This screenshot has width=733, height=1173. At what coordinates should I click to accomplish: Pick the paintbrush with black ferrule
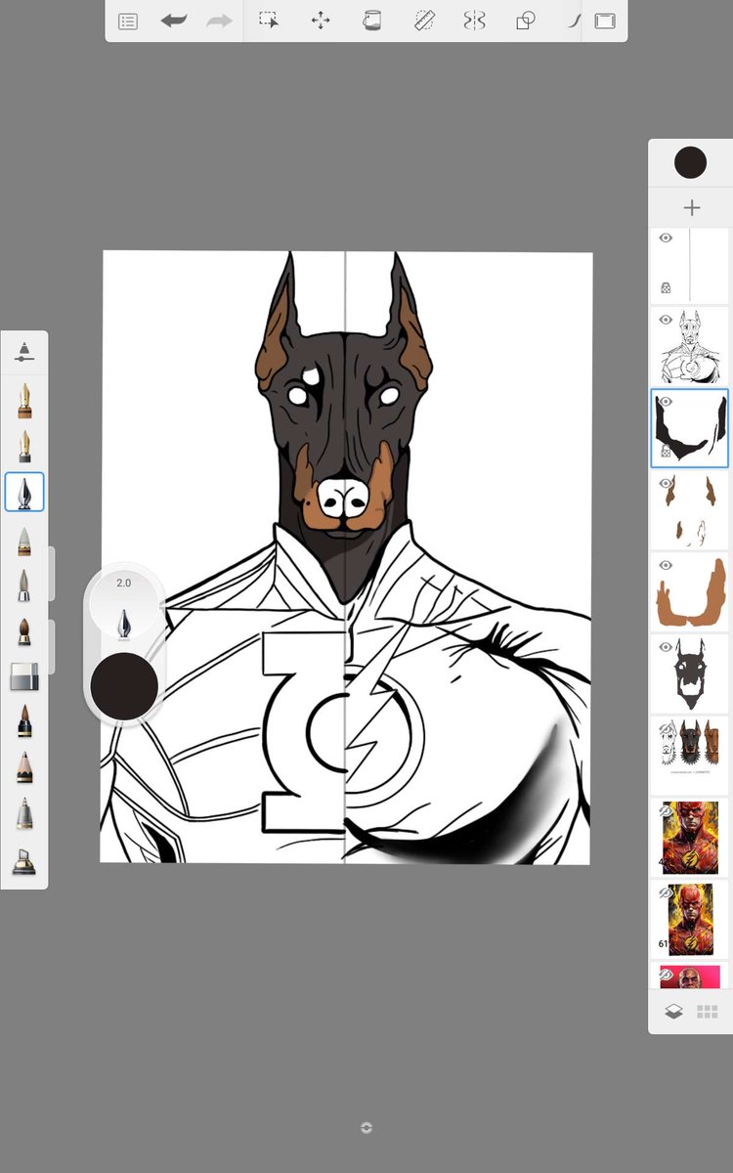pyautogui.click(x=24, y=722)
